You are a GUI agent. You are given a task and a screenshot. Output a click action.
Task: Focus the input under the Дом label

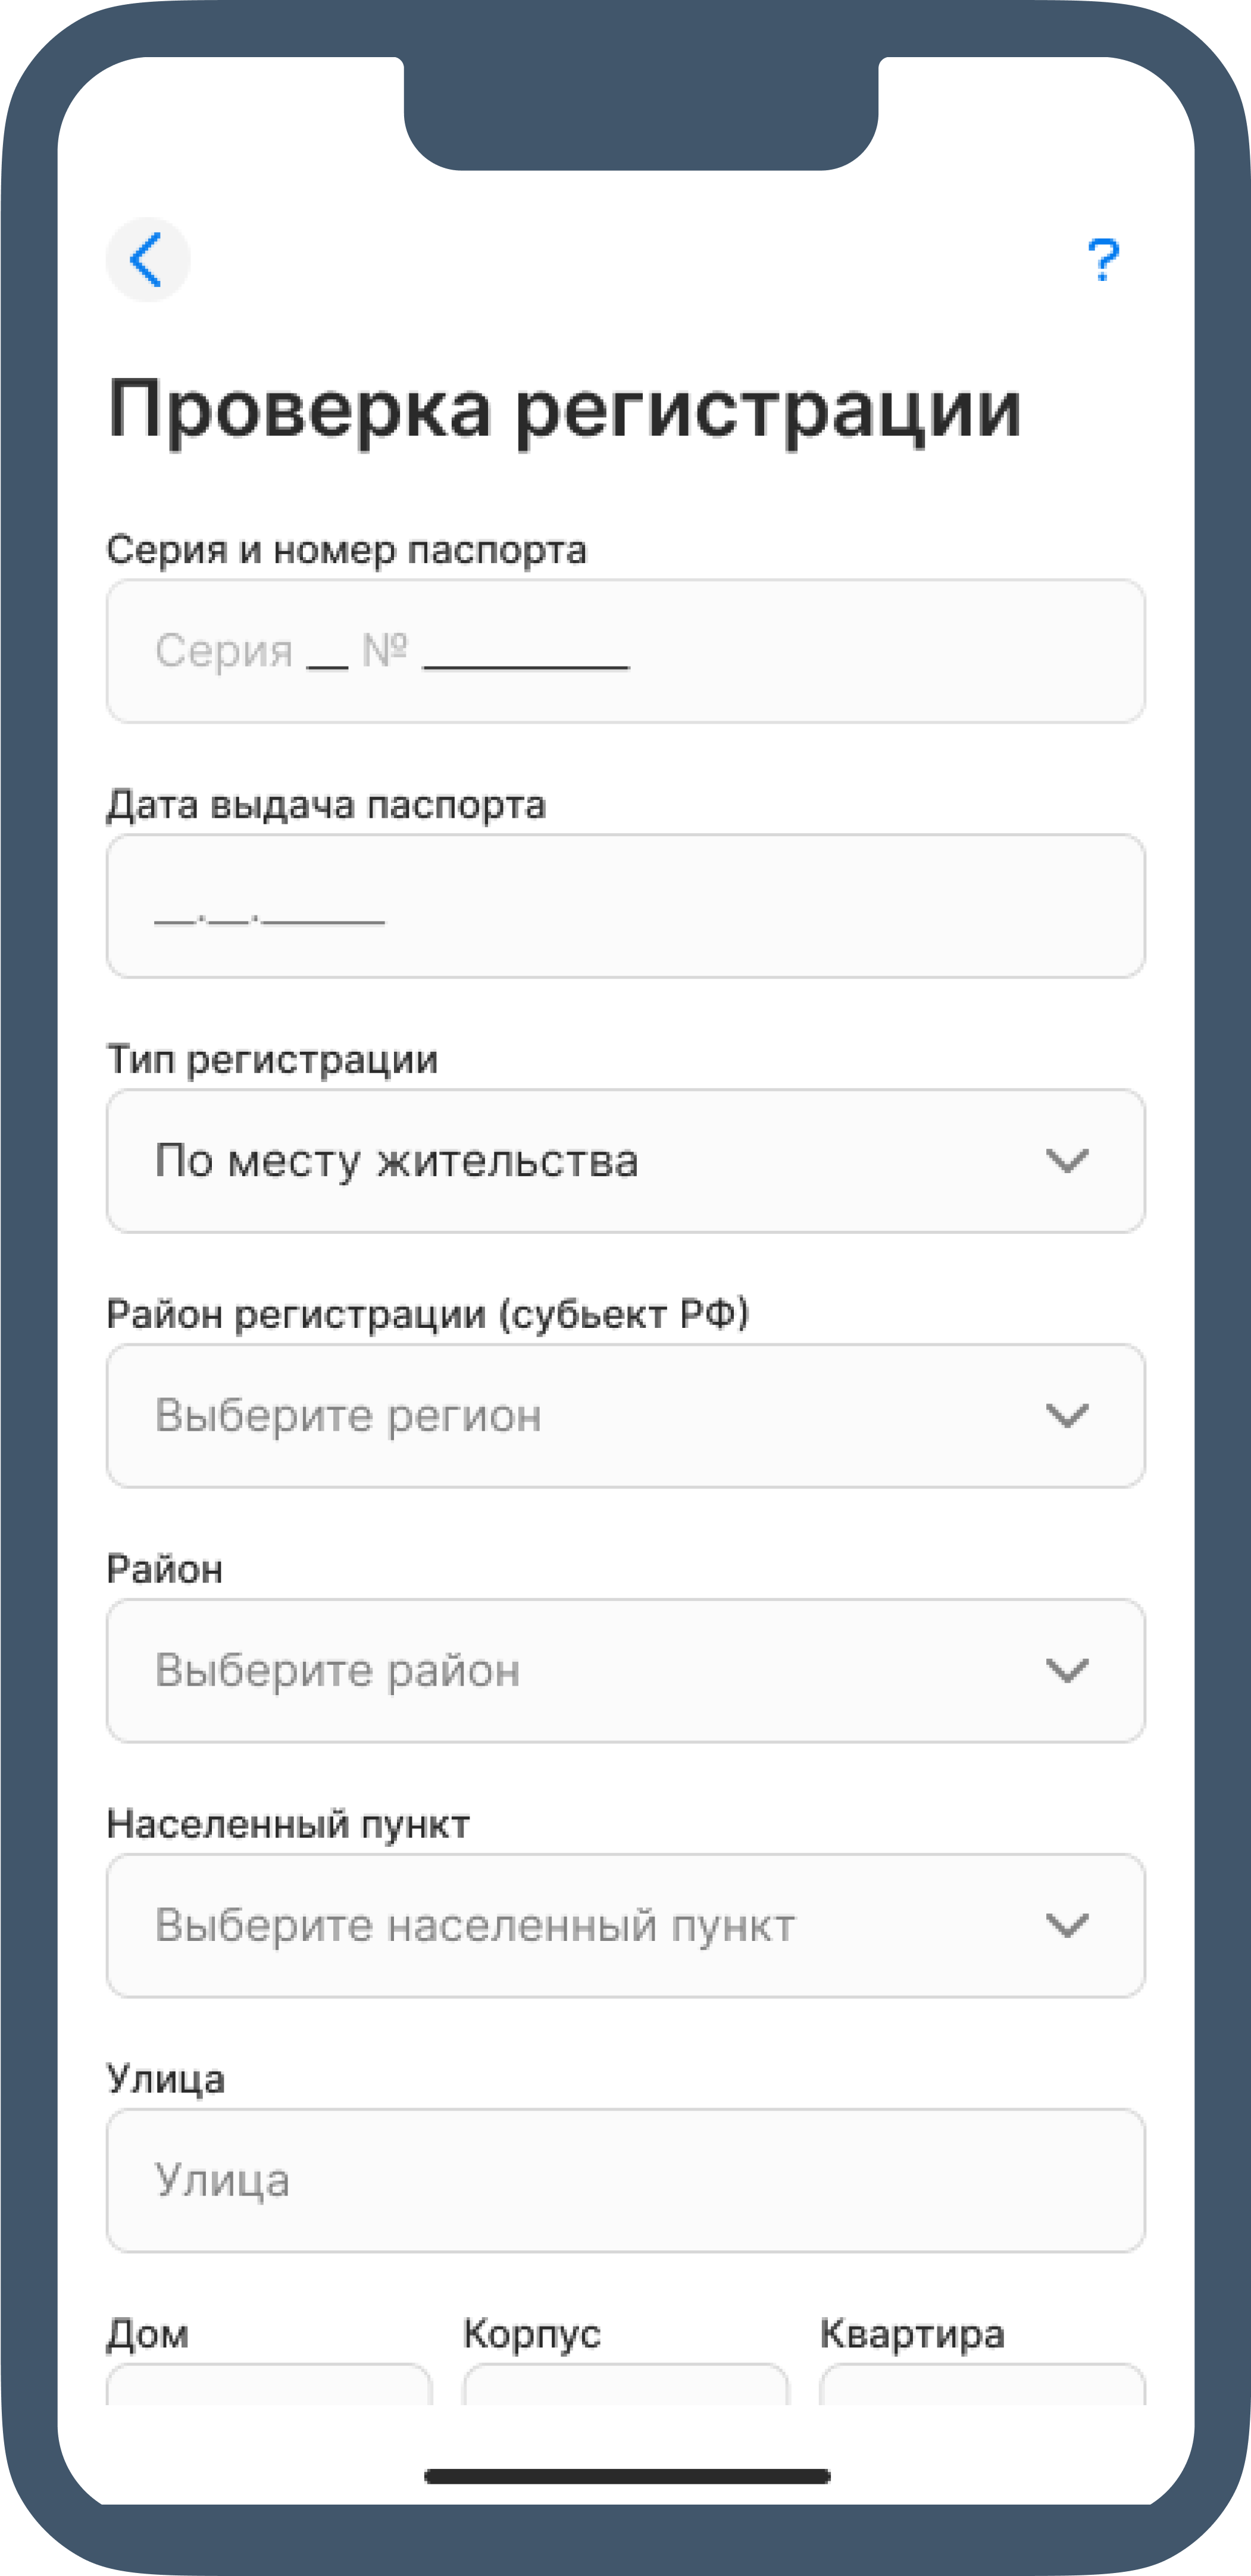click(x=270, y=2384)
